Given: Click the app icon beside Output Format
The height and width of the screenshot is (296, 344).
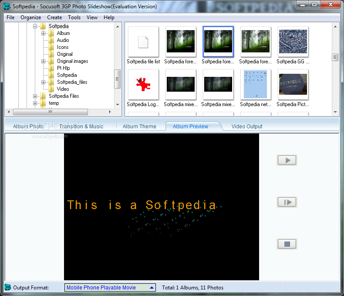Looking at the screenshot, I should (x=8, y=287).
